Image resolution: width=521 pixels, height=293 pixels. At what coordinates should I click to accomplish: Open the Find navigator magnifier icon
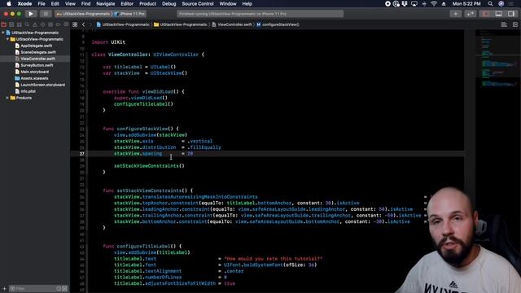(27, 24)
